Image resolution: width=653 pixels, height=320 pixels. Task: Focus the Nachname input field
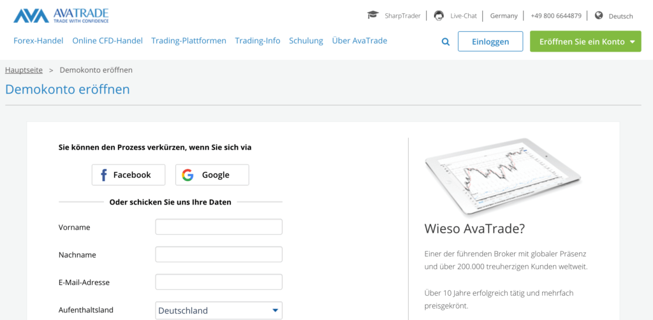coord(219,254)
